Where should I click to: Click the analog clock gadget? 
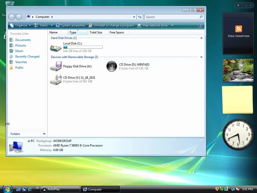click(x=238, y=134)
